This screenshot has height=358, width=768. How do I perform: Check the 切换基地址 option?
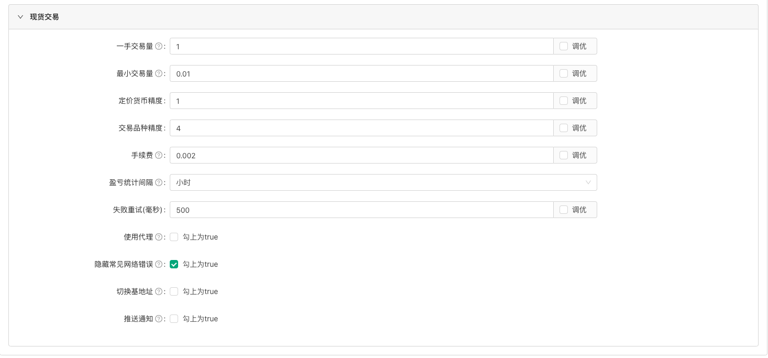pyautogui.click(x=174, y=291)
